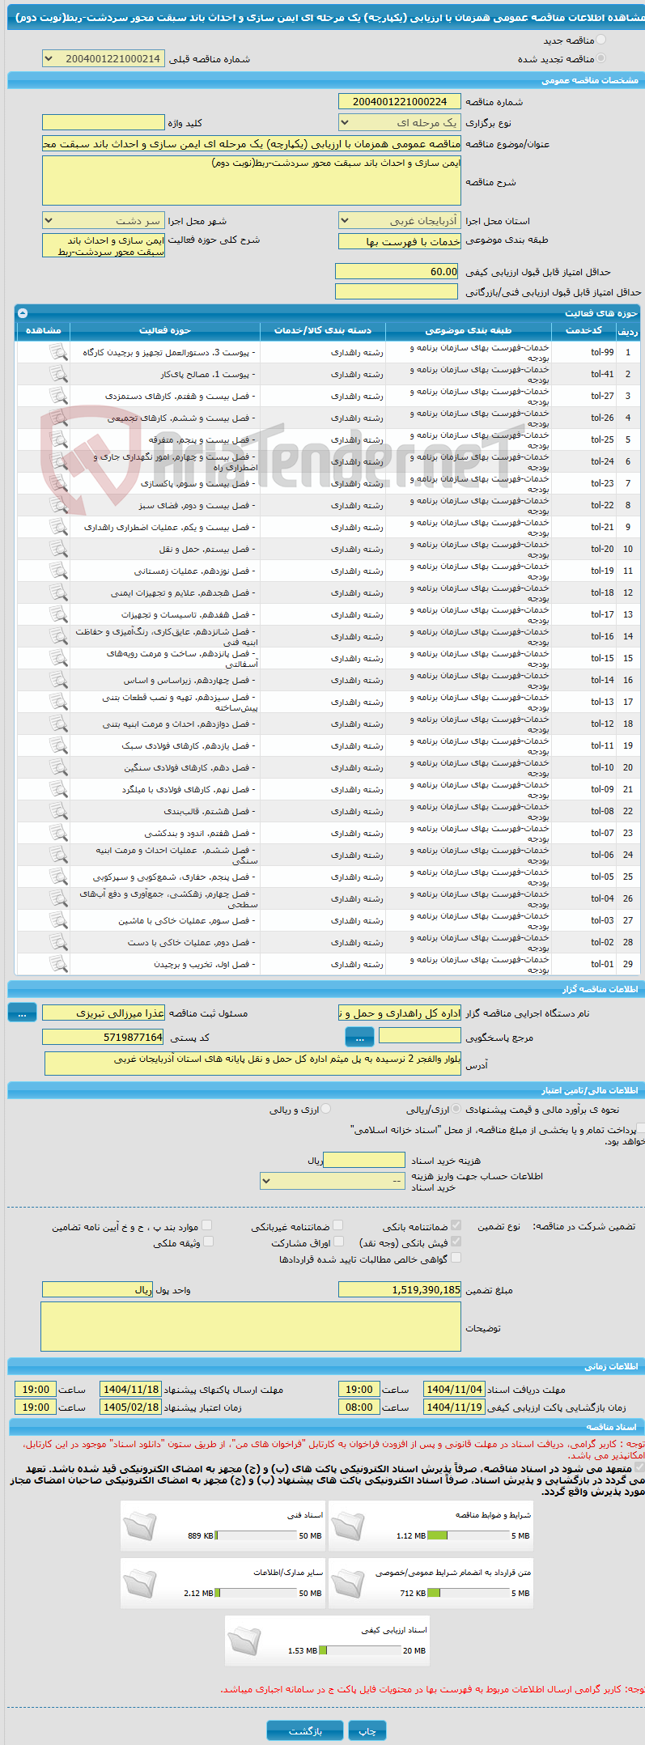Toggle ضمانتنامه بانکی checkbox
This screenshot has height=1745, width=645.
pos(456,1225)
